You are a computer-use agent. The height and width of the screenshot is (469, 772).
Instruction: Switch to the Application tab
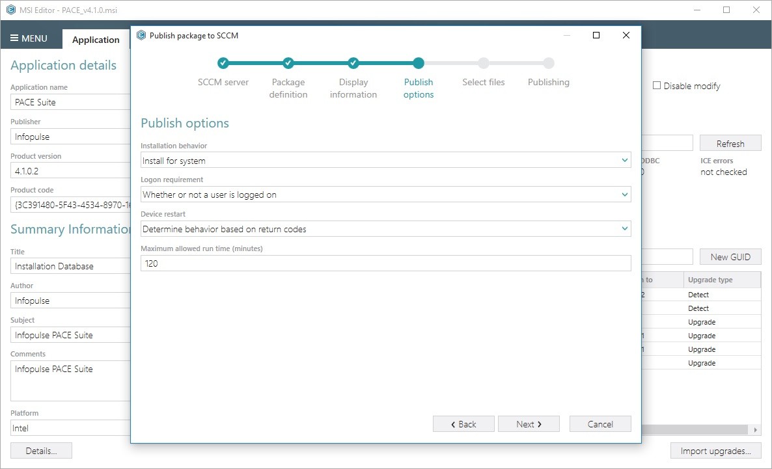(x=96, y=40)
